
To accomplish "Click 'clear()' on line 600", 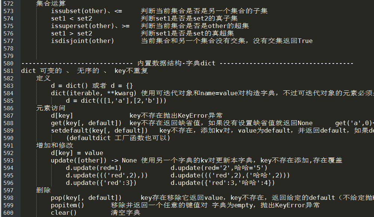I will [64, 213].
